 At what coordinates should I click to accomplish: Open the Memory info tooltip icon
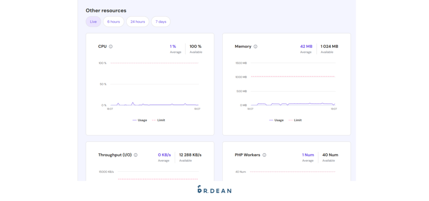256,46
